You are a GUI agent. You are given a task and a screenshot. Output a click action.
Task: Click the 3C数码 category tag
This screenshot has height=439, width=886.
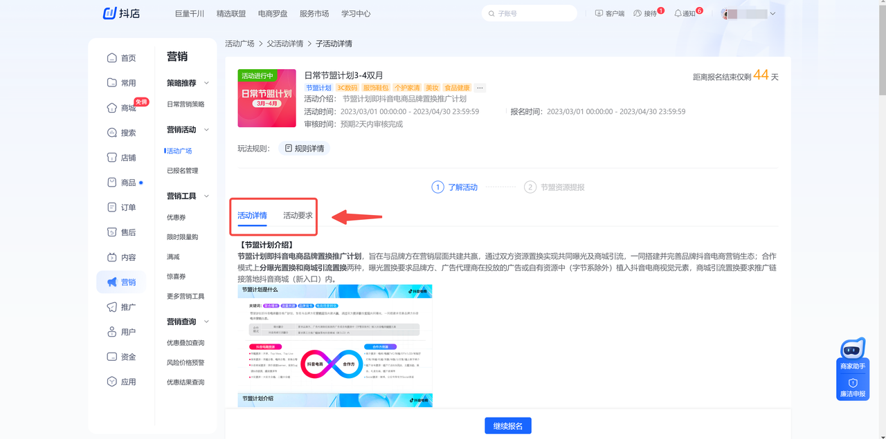point(347,88)
